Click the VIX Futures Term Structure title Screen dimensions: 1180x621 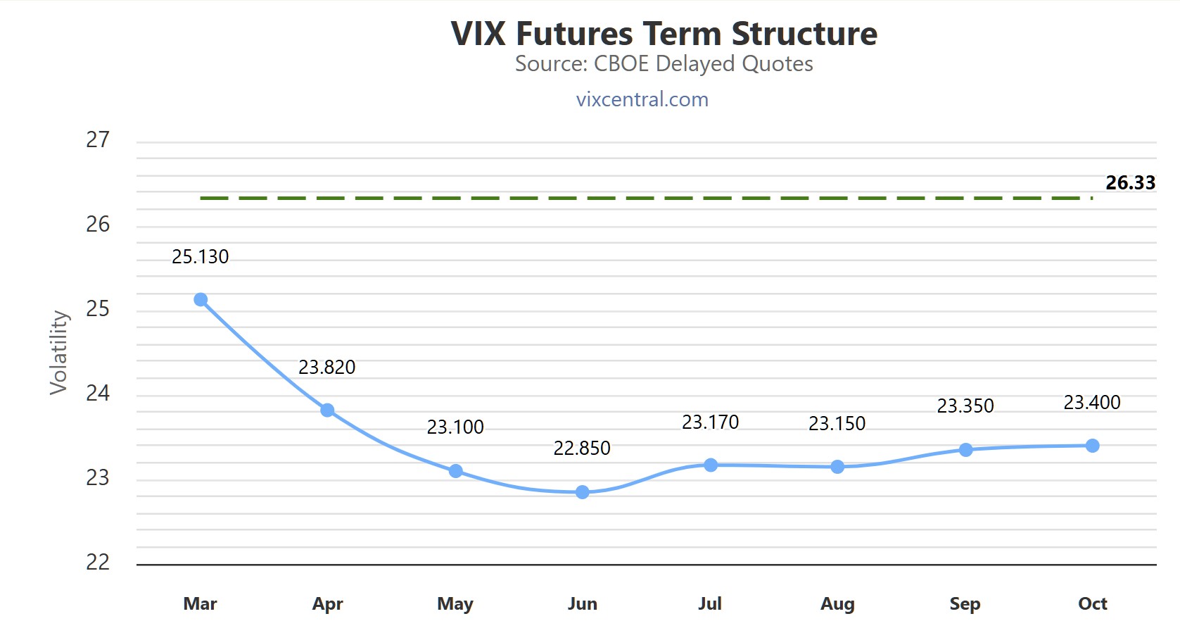pos(664,34)
